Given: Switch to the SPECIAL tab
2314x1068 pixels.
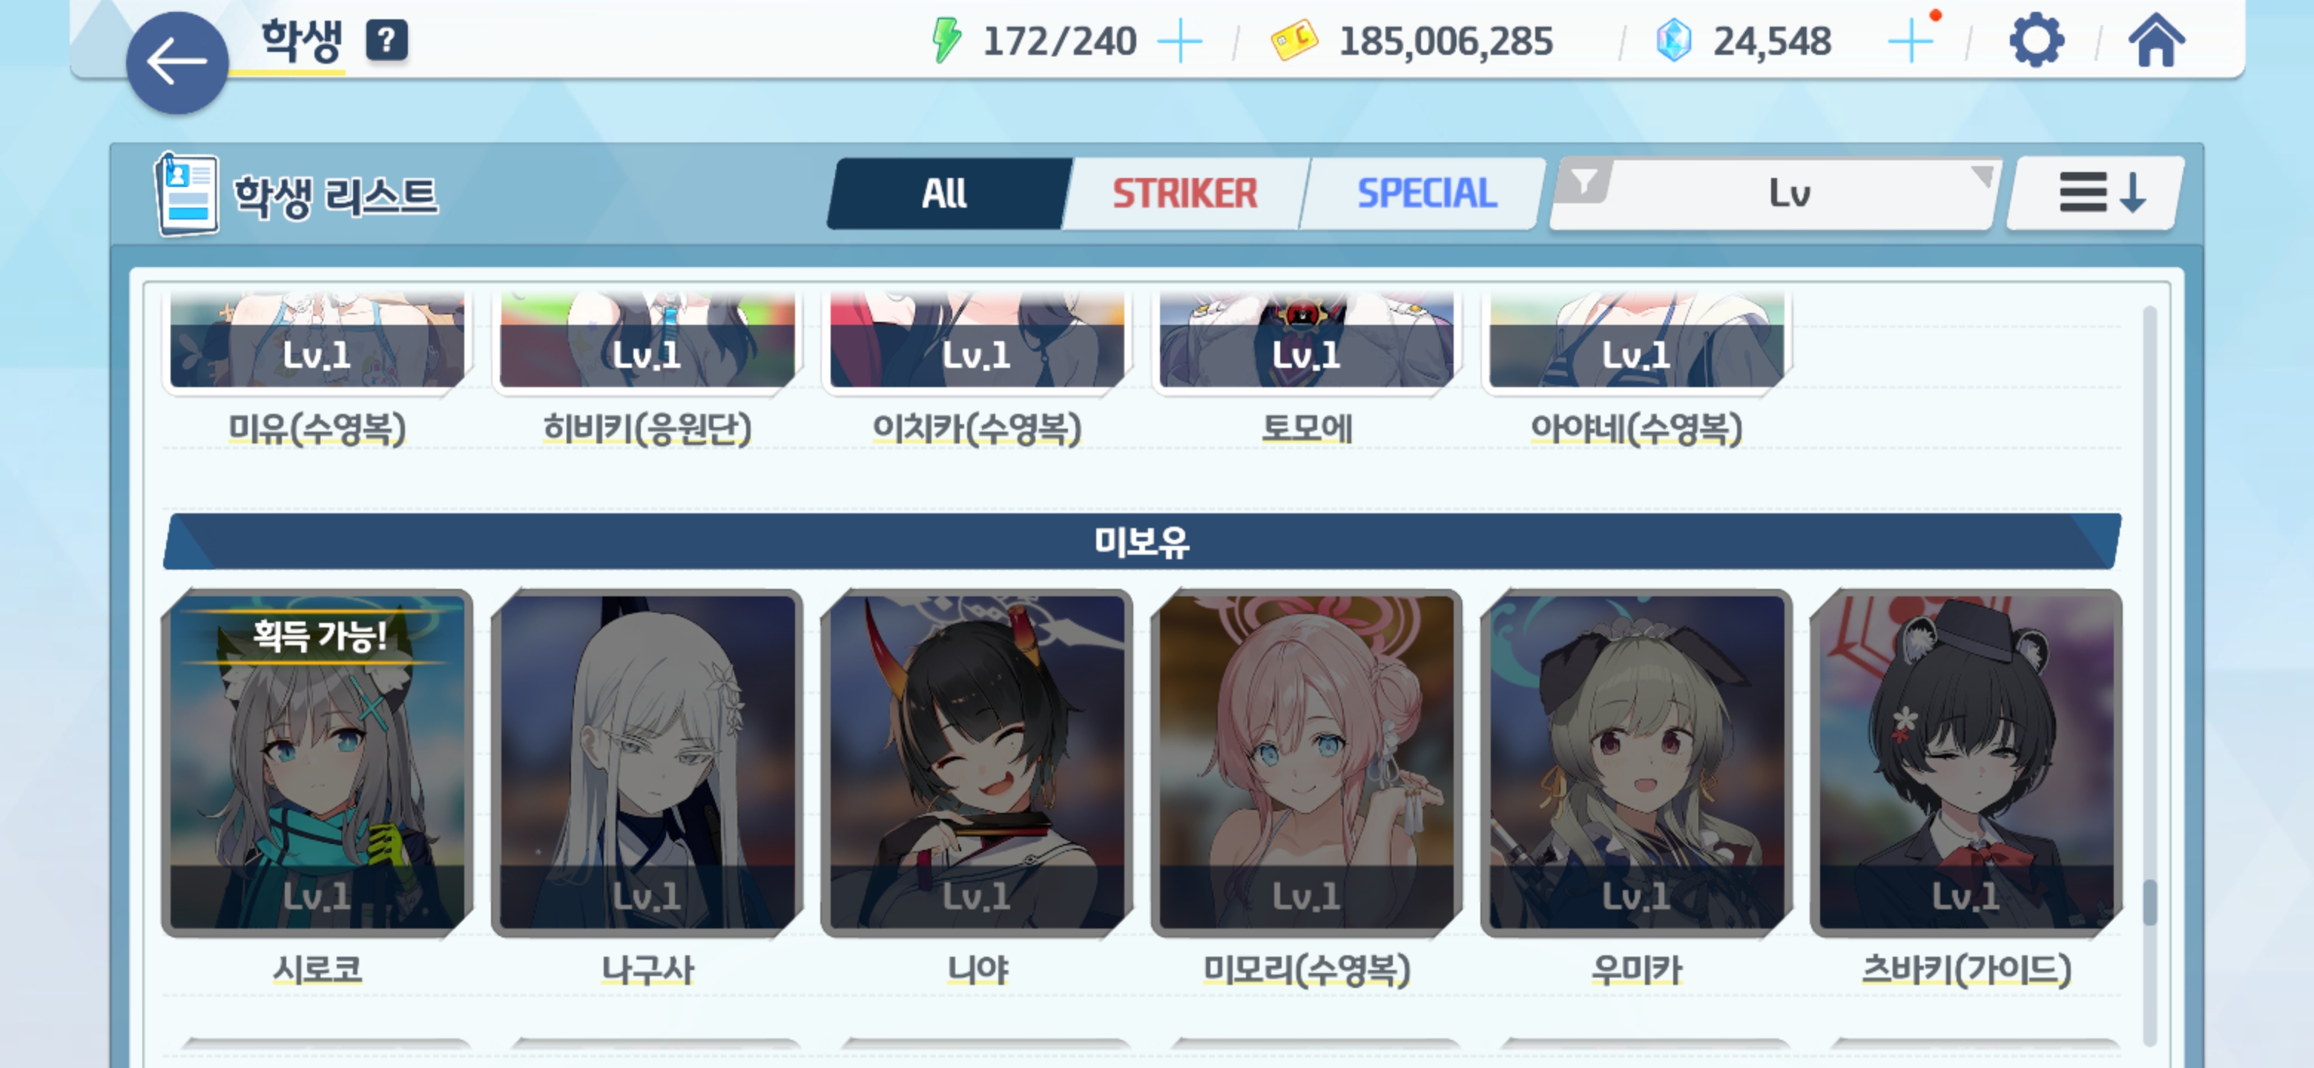Looking at the screenshot, I should point(1425,193).
